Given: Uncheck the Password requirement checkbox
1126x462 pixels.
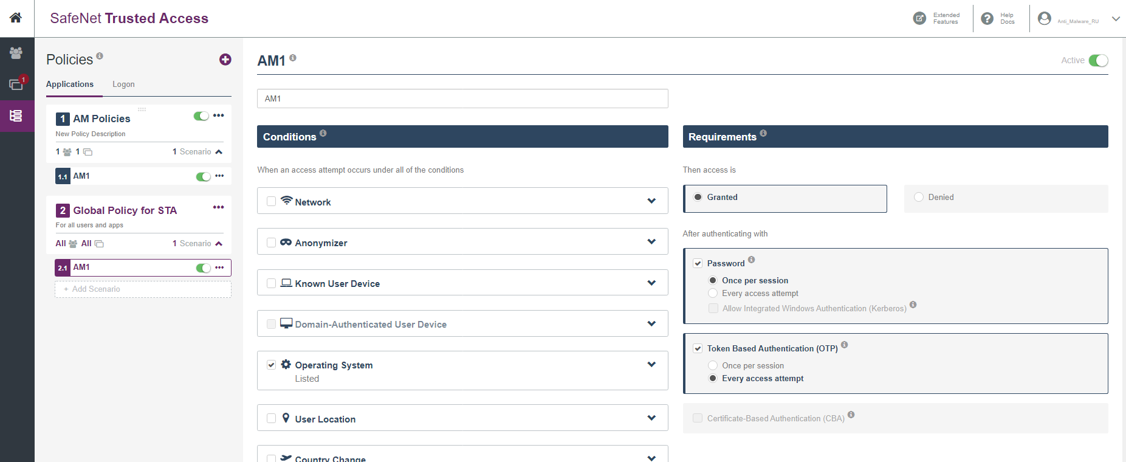Looking at the screenshot, I should pyautogui.click(x=698, y=263).
